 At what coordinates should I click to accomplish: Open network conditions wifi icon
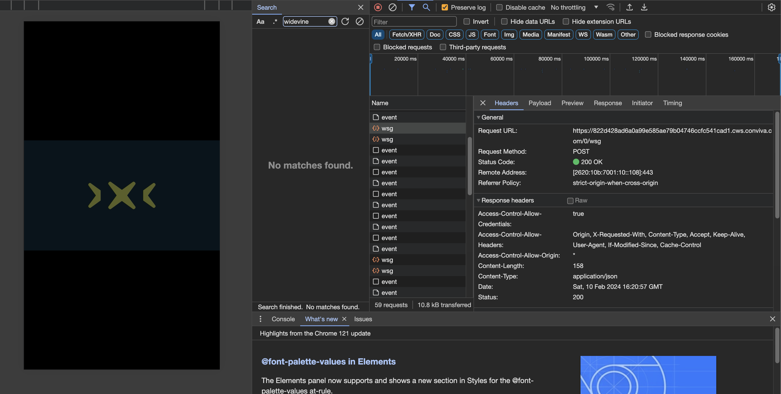pos(610,7)
